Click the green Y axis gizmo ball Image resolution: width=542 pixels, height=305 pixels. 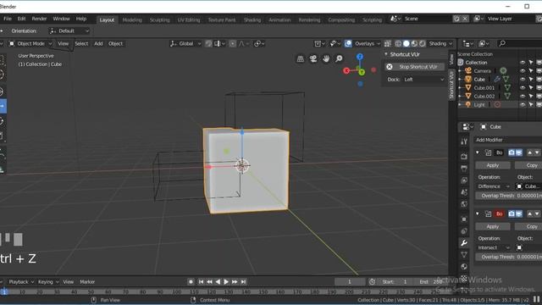(x=362, y=72)
